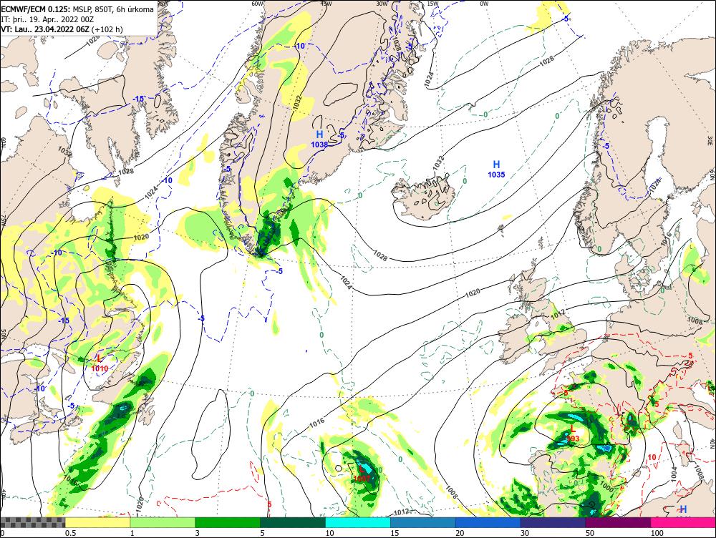Click the gray checkered 0–0.5 legend segment
The image size is (716, 538).
[32, 522]
